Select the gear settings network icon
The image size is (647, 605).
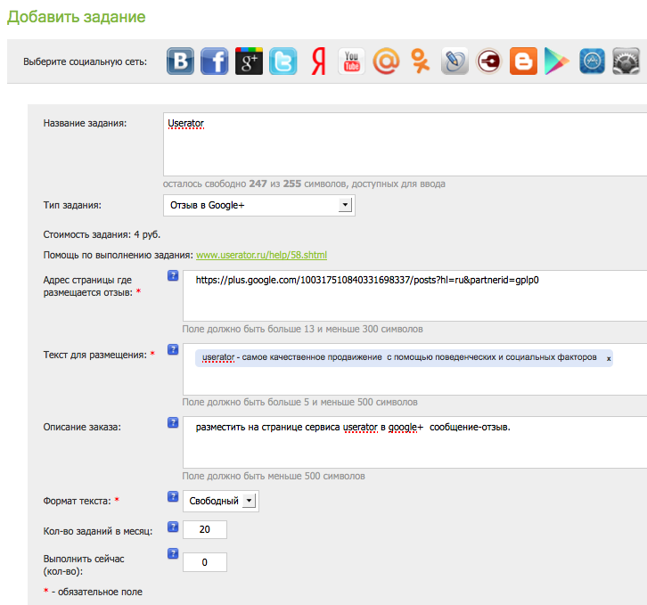pyautogui.click(x=626, y=61)
